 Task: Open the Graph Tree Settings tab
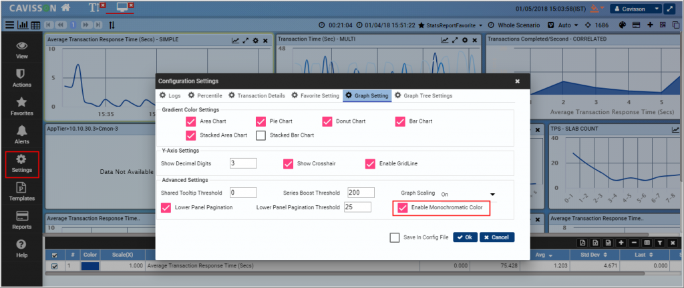coord(423,96)
